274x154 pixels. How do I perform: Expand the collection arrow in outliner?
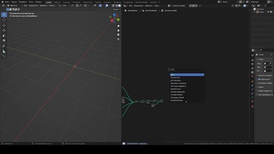point(254,12)
